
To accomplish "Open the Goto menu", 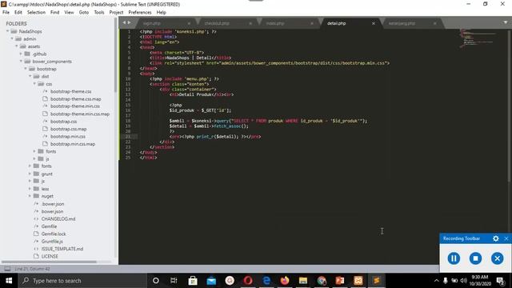I will (x=84, y=13).
